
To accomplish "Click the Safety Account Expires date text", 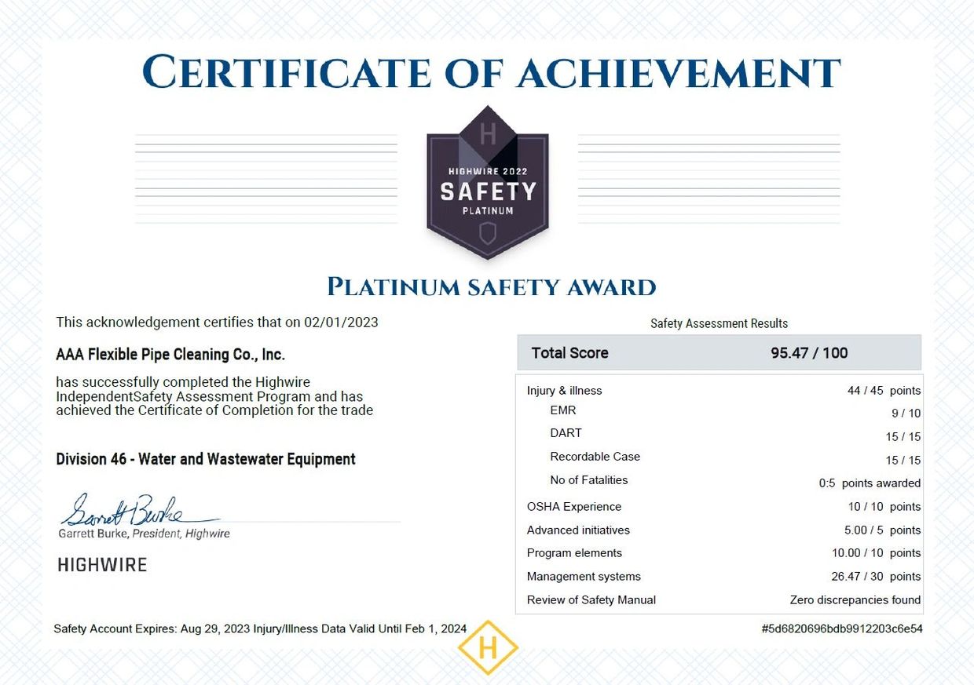I will tap(151, 629).
